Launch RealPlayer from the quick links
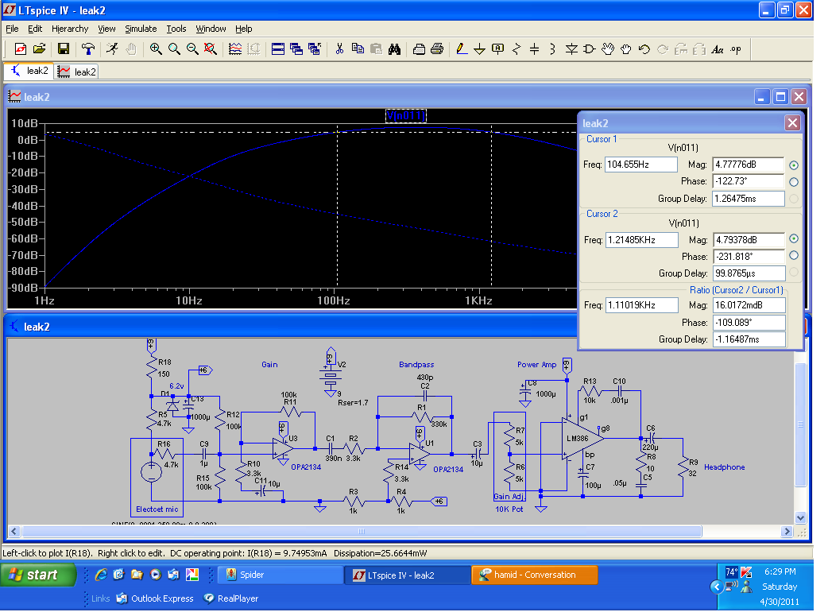The image size is (828, 612). click(x=230, y=598)
